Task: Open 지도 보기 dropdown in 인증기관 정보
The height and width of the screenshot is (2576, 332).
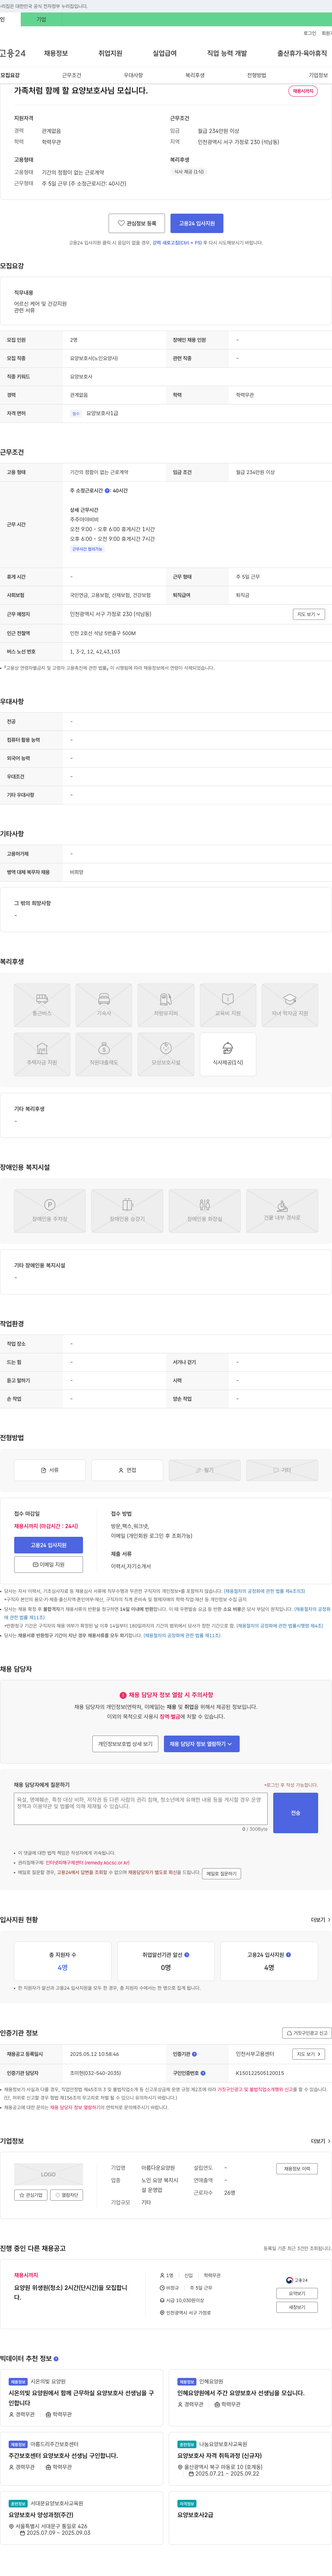Action: (x=309, y=2054)
